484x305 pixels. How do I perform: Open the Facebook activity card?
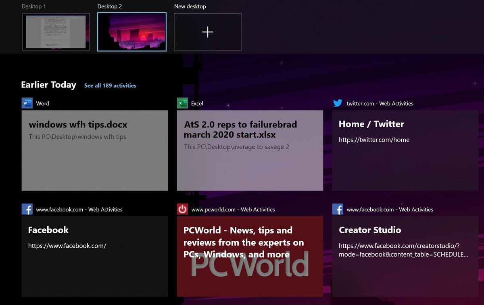point(95,257)
